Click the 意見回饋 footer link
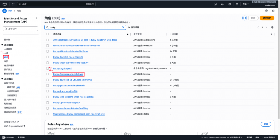This screenshot has width=280, height=140. pos(21,137)
